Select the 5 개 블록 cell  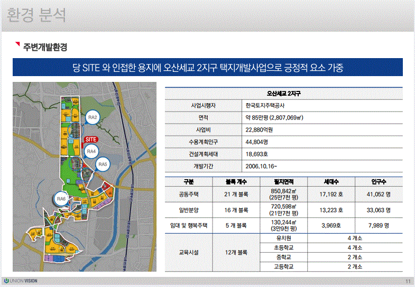[236, 226]
